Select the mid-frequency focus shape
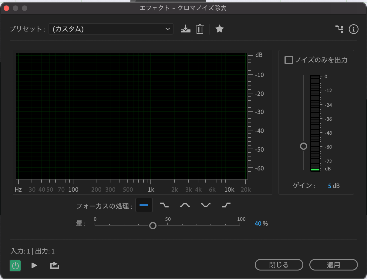 pyautogui.click(x=185, y=205)
